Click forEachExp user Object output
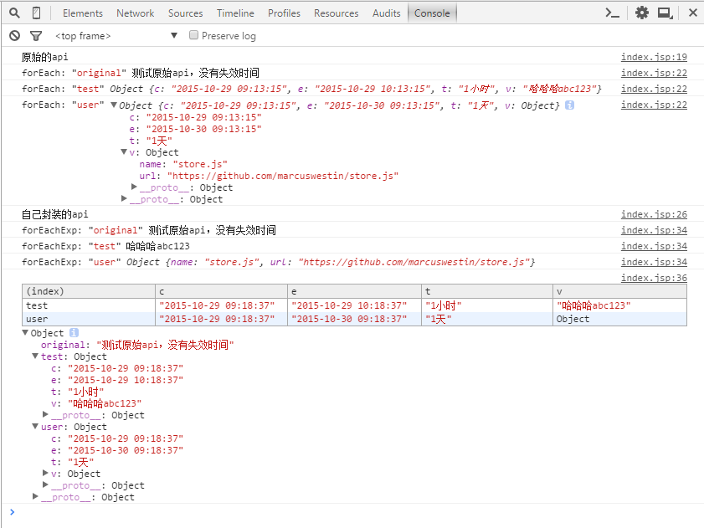 (x=331, y=262)
